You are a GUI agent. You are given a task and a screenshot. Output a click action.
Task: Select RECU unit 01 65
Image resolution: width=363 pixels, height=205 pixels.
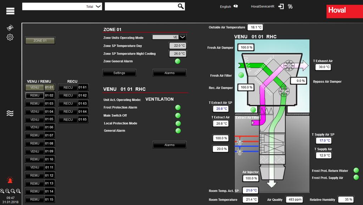pyautogui.click(x=73, y=120)
